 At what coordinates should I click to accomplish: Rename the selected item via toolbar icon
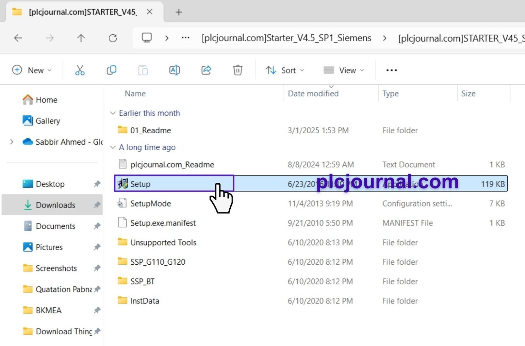click(174, 70)
